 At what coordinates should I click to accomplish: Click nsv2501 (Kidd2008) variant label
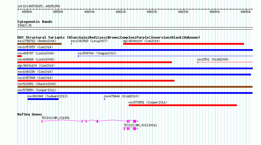point(213,59)
